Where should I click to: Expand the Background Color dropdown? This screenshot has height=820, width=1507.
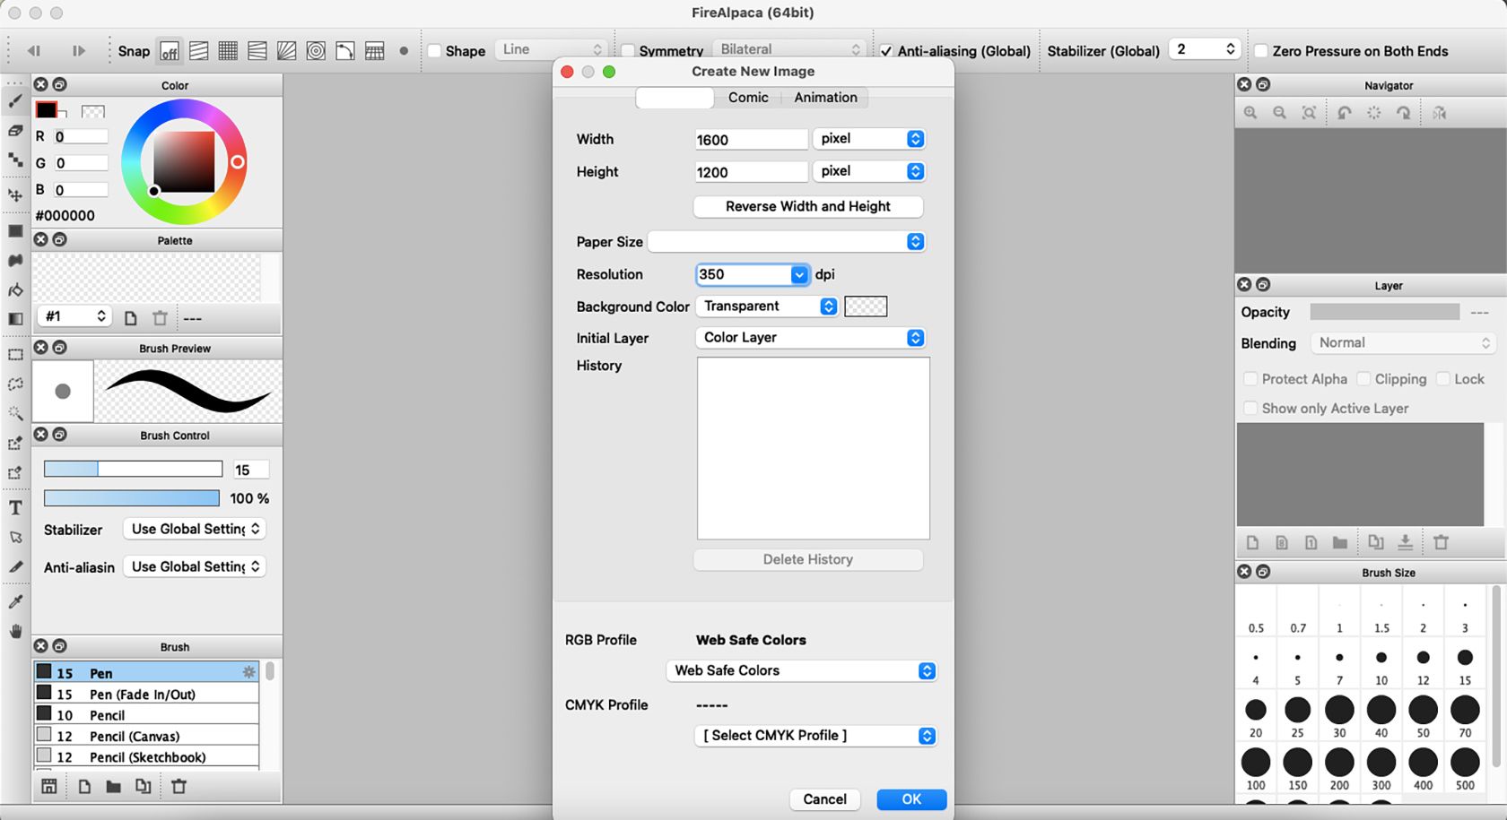[x=767, y=306]
